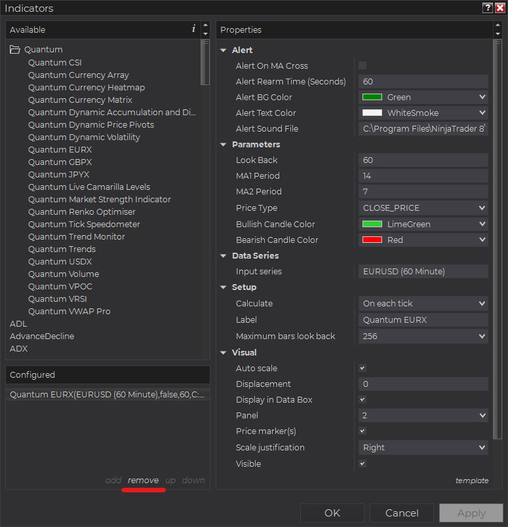Viewport: 508px width, 527px height.
Task: Open Maximum bars look back dropdown
Action: coord(423,336)
